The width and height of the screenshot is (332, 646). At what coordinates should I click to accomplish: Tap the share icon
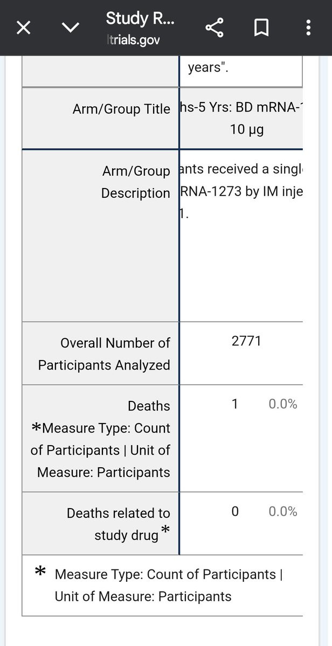point(214,27)
